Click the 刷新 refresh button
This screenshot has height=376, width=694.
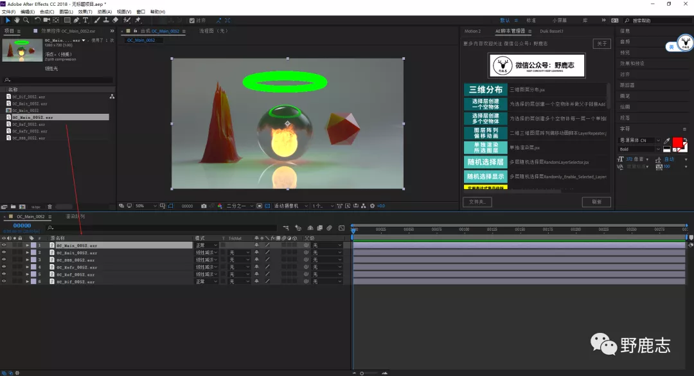click(596, 202)
